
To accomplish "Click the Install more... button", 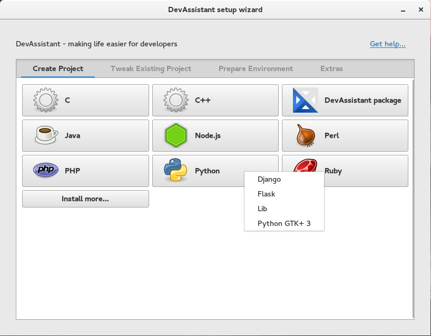I will coord(85,199).
